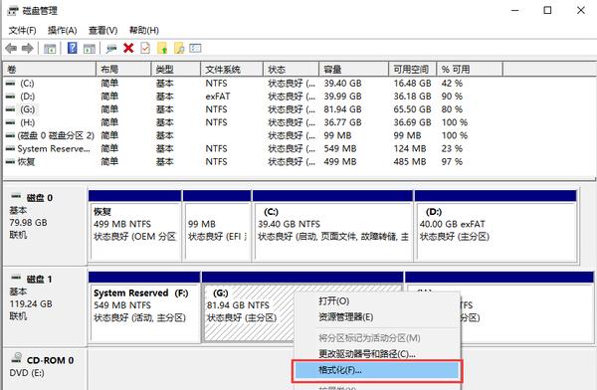Sort by the % 可用 column header
The image size is (597, 390).
(470, 70)
